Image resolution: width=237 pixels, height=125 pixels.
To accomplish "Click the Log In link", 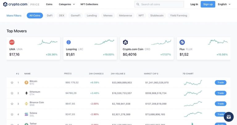I will tap(194, 4).
